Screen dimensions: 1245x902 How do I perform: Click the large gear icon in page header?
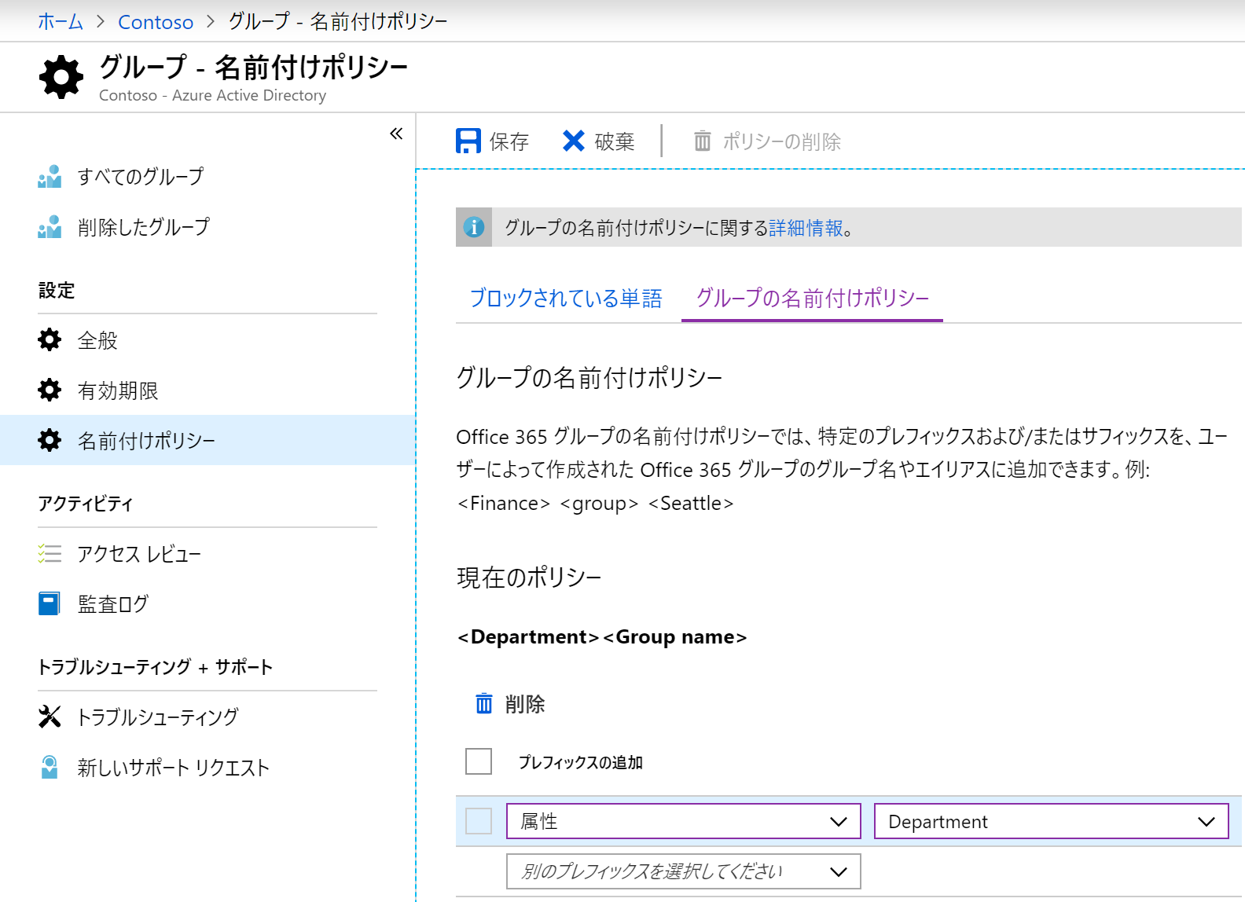(x=61, y=77)
